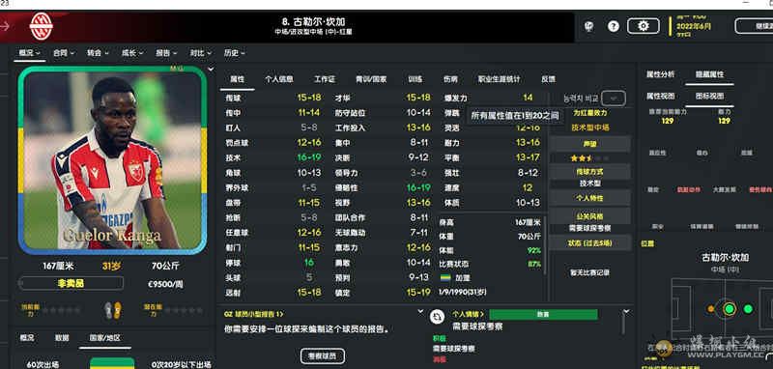Open the 能力值 comparison dropdown

click(614, 98)
